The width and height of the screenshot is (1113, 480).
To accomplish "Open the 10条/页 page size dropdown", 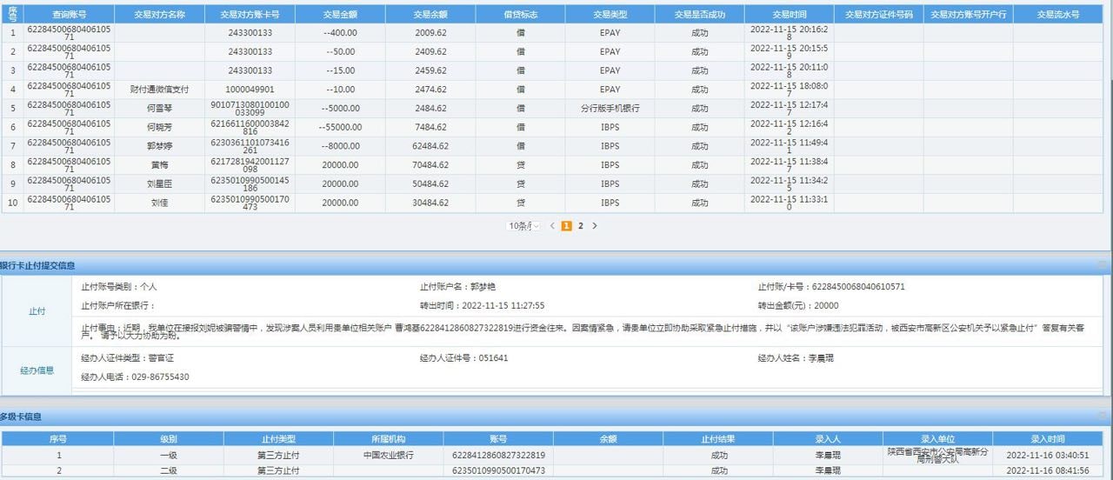I will click(523, 226).
